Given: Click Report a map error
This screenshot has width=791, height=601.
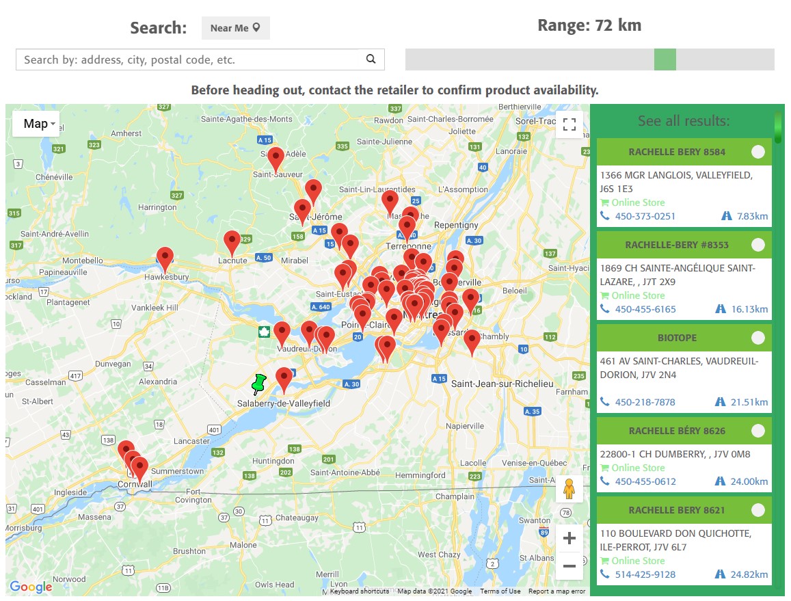Looking at the screenshot, I should [557, 591].
